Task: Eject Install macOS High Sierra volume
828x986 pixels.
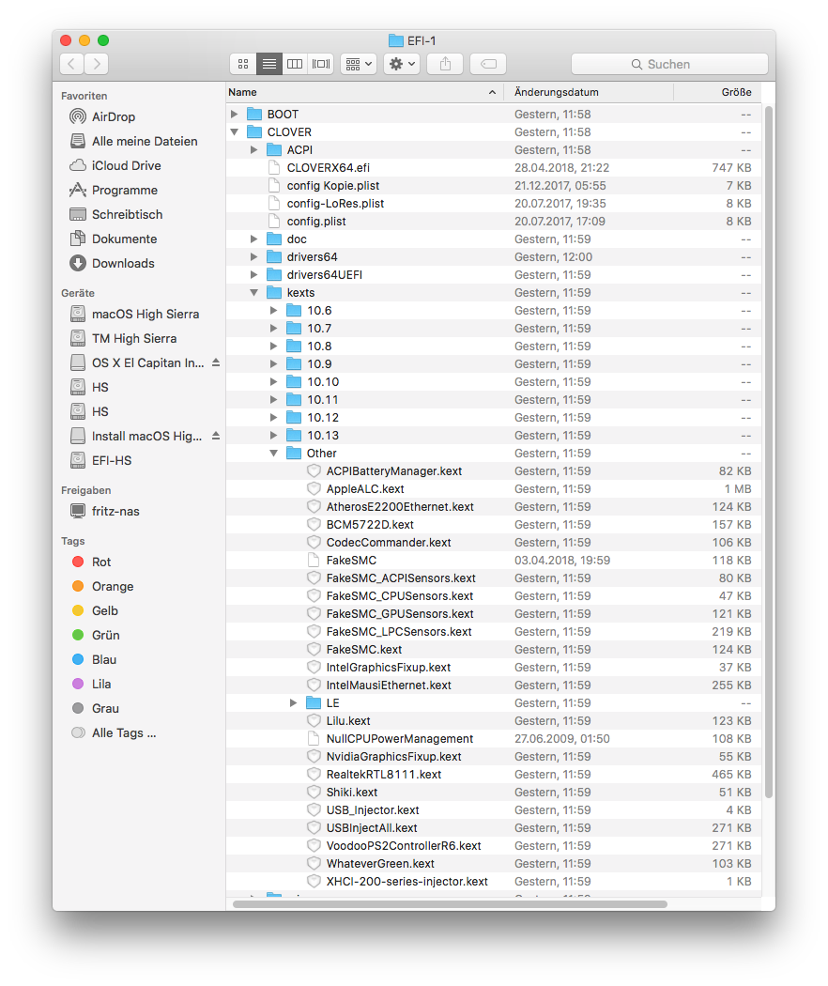Action: (x=216, y=436)
